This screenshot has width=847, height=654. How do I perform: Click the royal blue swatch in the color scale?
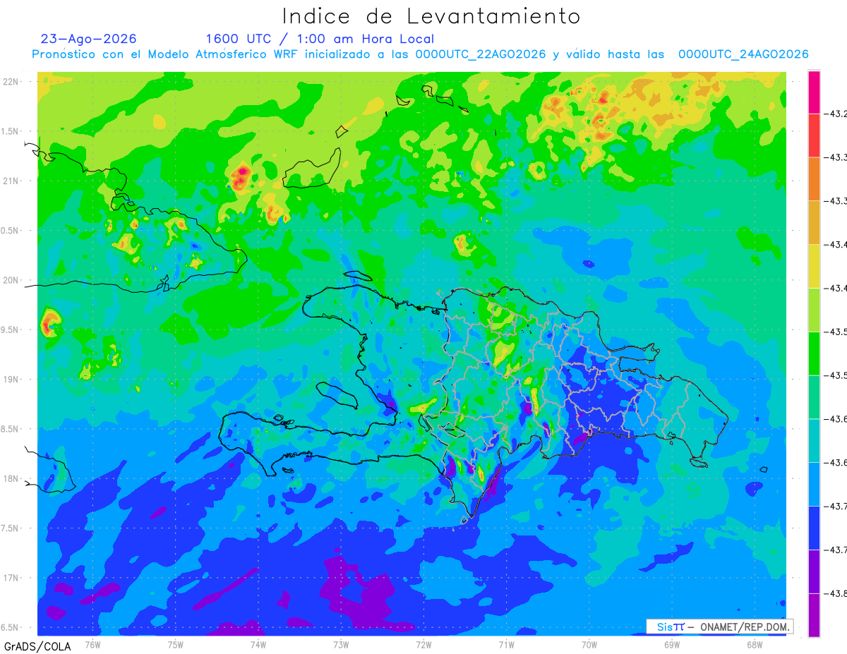click(x=814, y=528)
